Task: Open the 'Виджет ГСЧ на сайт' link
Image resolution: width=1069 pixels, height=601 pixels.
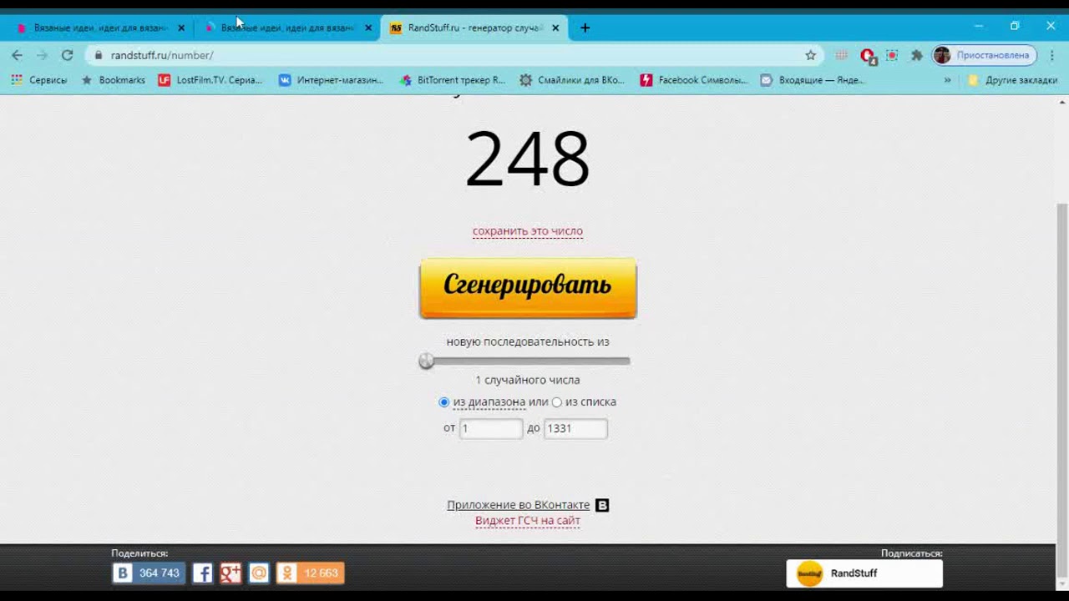Action: point(528,521)
